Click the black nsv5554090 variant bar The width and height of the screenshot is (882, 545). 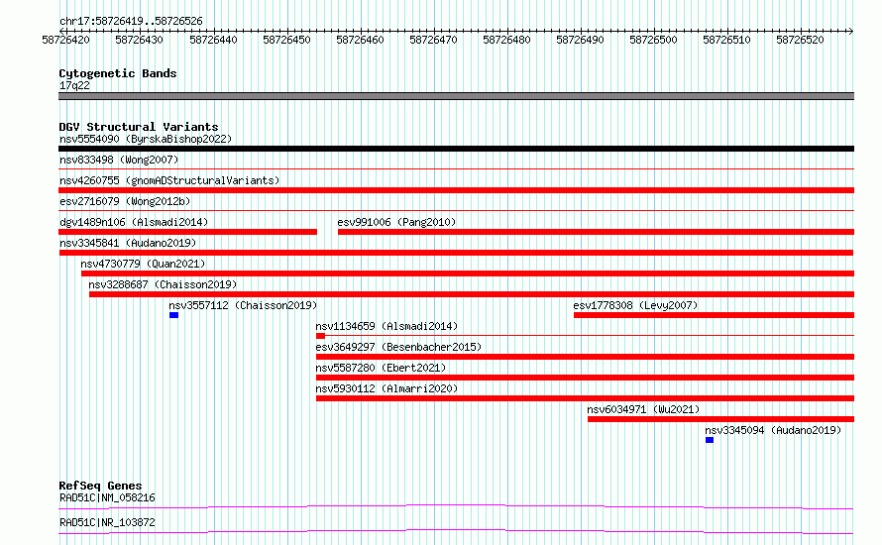pyautogui.click(x=456, y=149)
